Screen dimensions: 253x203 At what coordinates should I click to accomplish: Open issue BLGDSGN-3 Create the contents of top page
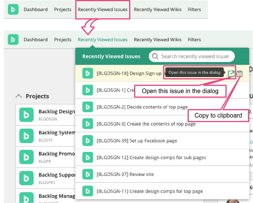pyautogui.click(x=146, y=124)
